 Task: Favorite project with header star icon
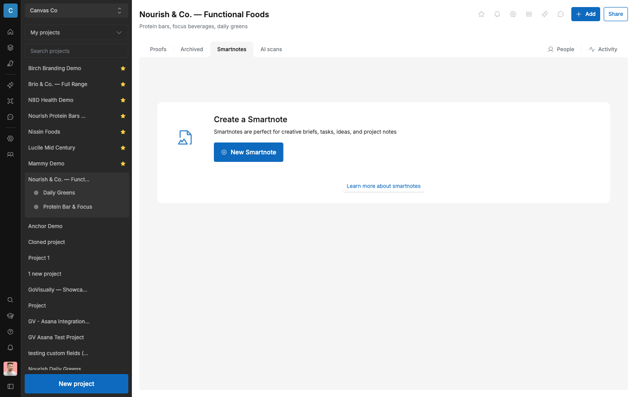coord(482,14)
